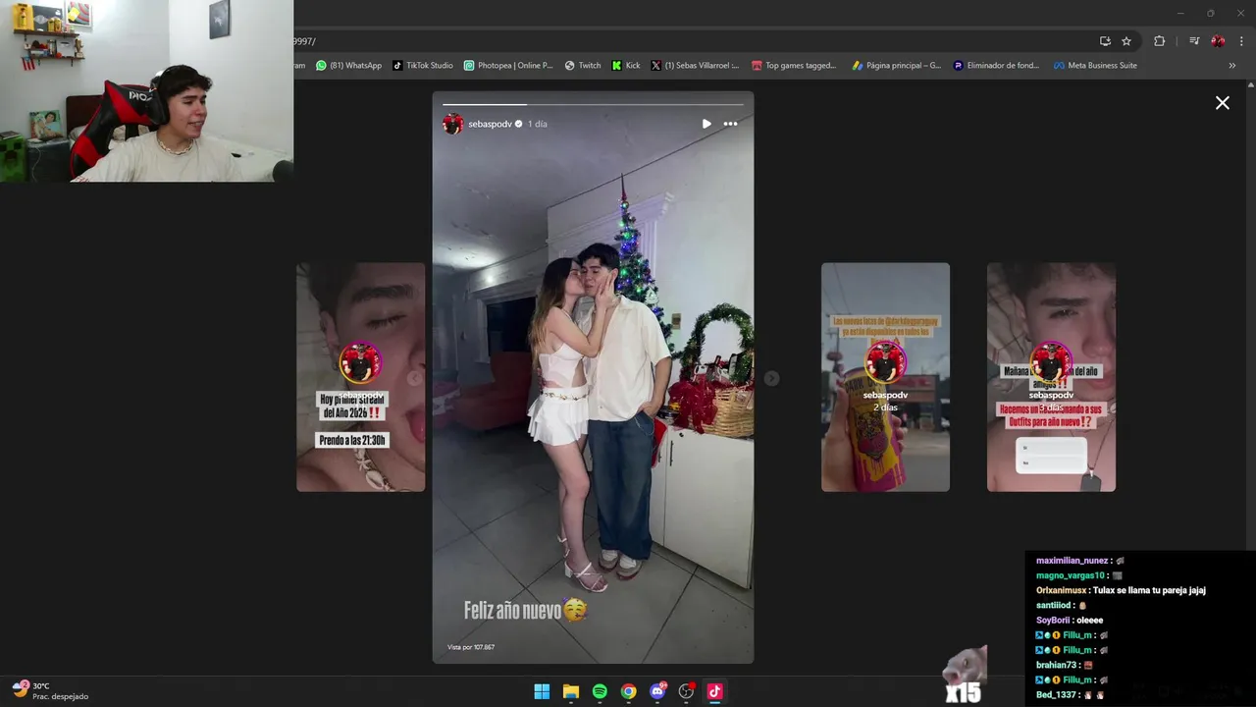
Task: Open the WhatsApp bookmark
Action: point(349,66)
